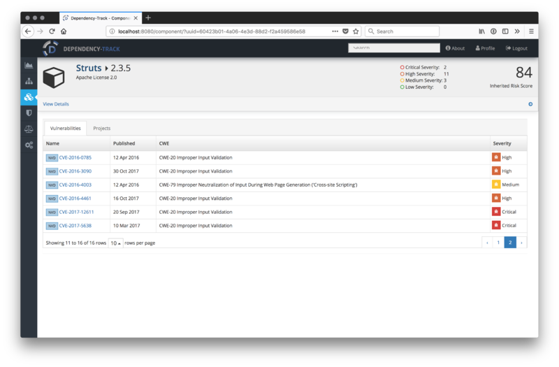Image resolution: width=559 pixels, height=367 pixels.
Task: Click the Cross-site Scripting CWE-79 text
Action: (258, 185)
